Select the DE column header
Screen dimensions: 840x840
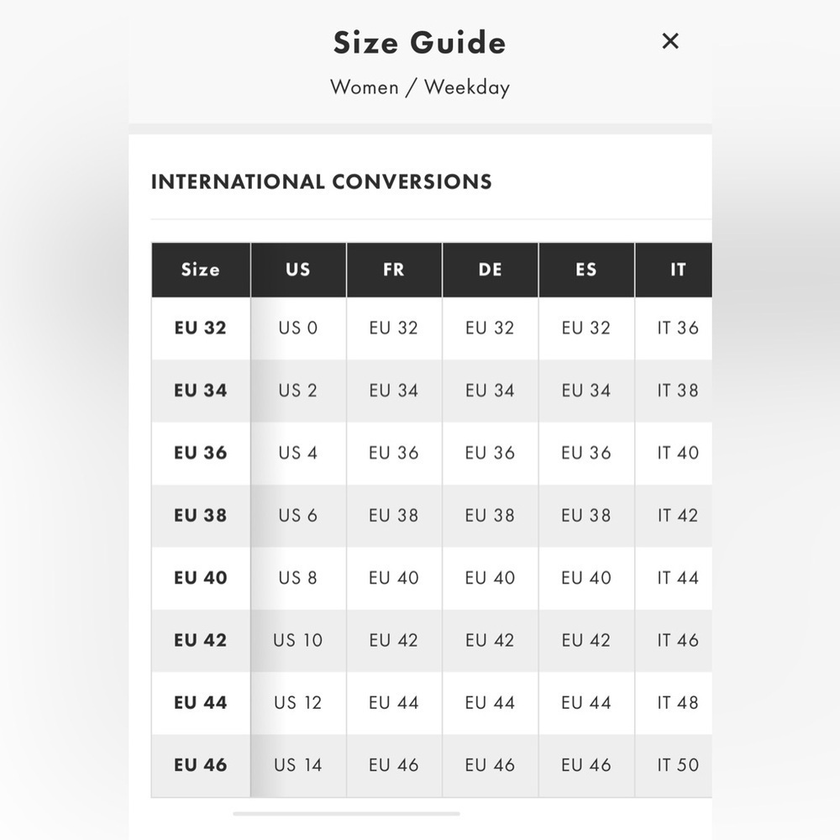(x=491, y=270)
